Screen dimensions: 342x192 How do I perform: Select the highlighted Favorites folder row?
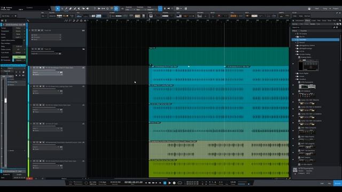pyautogui.click(x=315, y=39)
